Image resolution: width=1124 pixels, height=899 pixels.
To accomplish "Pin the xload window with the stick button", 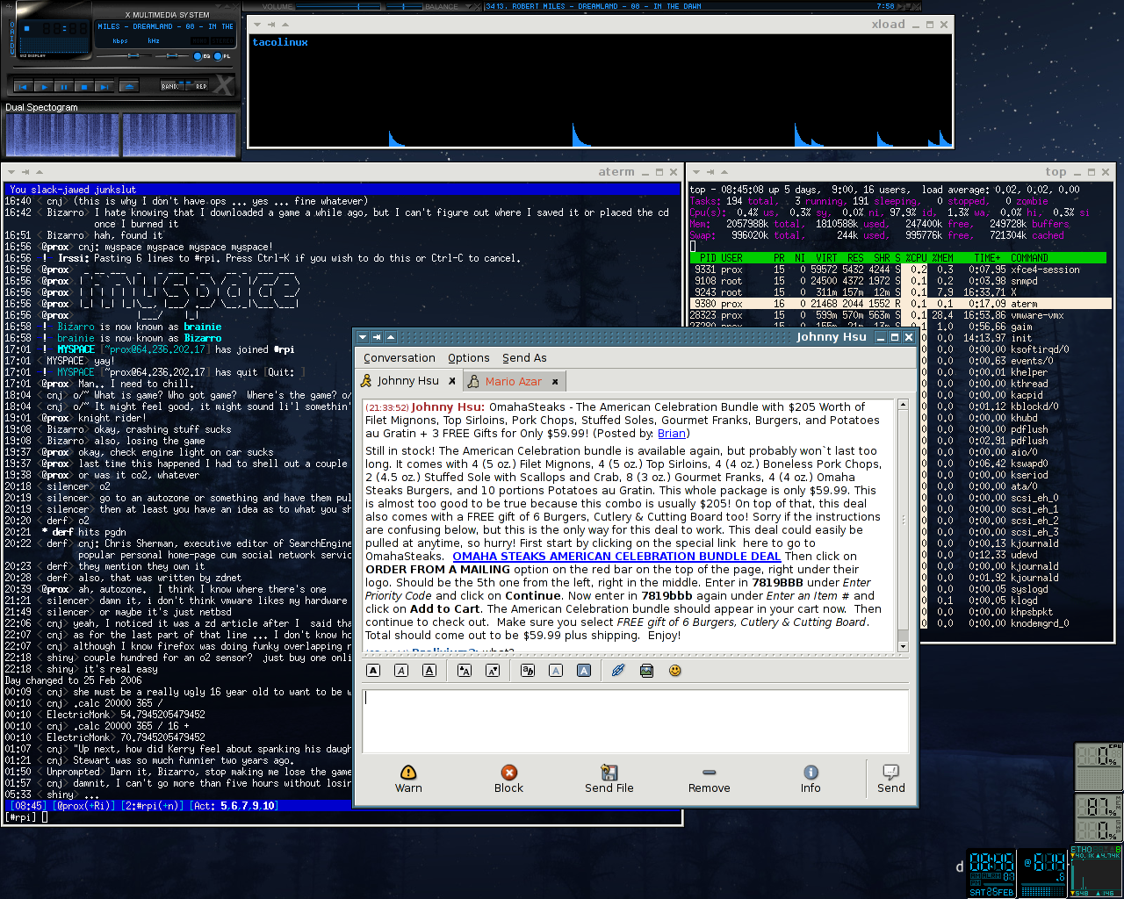I will 272,25.
